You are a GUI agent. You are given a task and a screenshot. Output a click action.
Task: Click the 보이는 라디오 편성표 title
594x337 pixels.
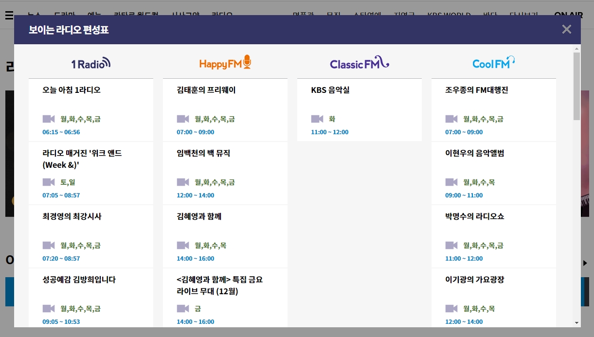point(69,30)
